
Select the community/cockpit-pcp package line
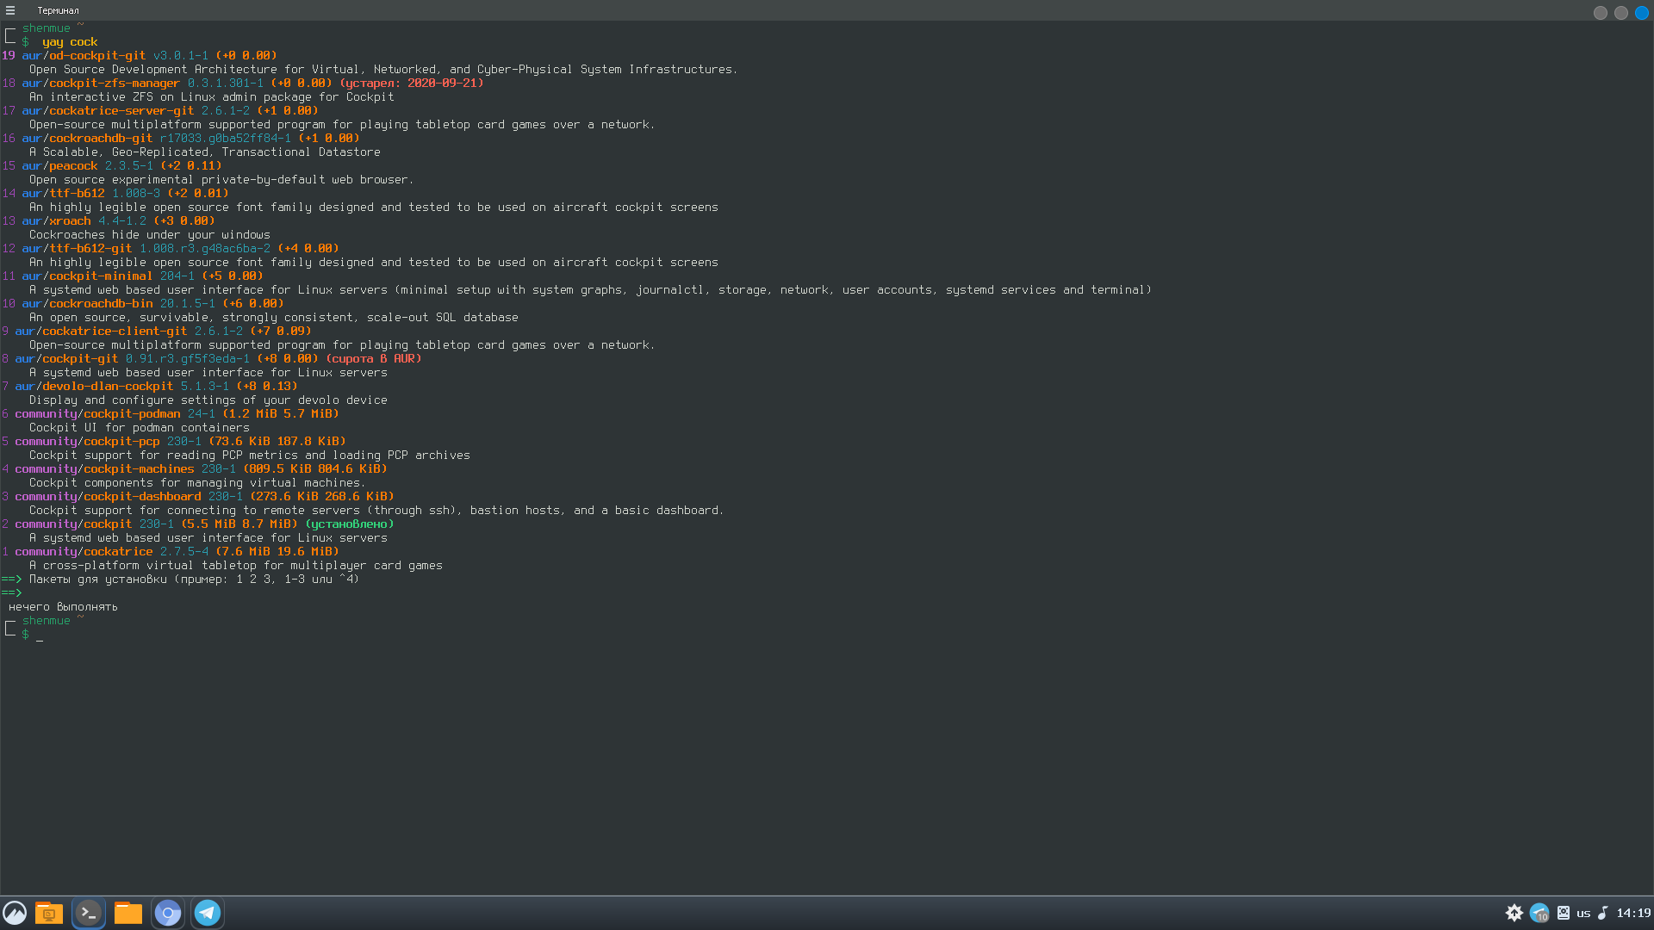pyautogui.click(x=174, y=442)
